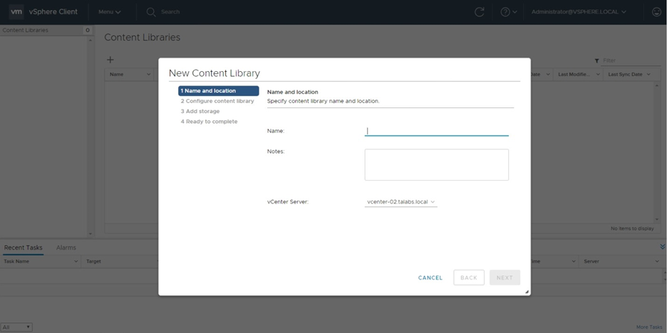
Task: Click the NEXT button
Action: point(505,277)
